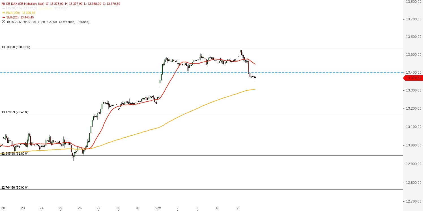Screen dimensions: 423x211
Task: Click the red SMA(20) legend marker
Action: pyautogui.click(x=3, y=17)
